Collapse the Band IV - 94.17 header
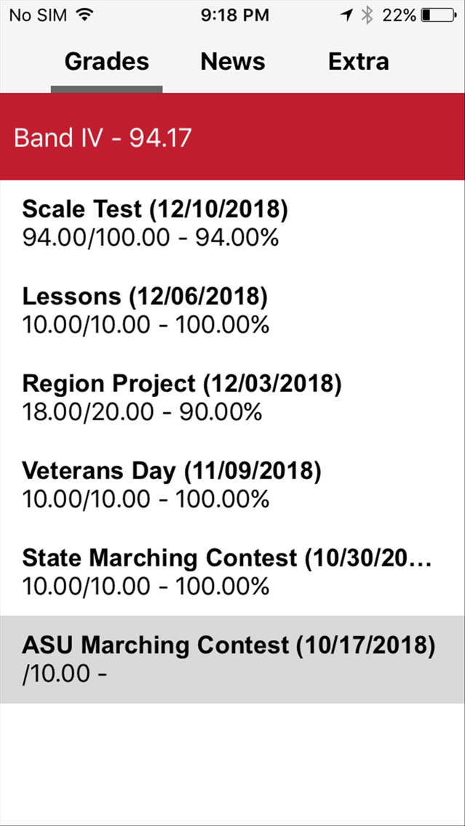The height and width of the screenshot is (826, 465). click(x=233, y=137)
